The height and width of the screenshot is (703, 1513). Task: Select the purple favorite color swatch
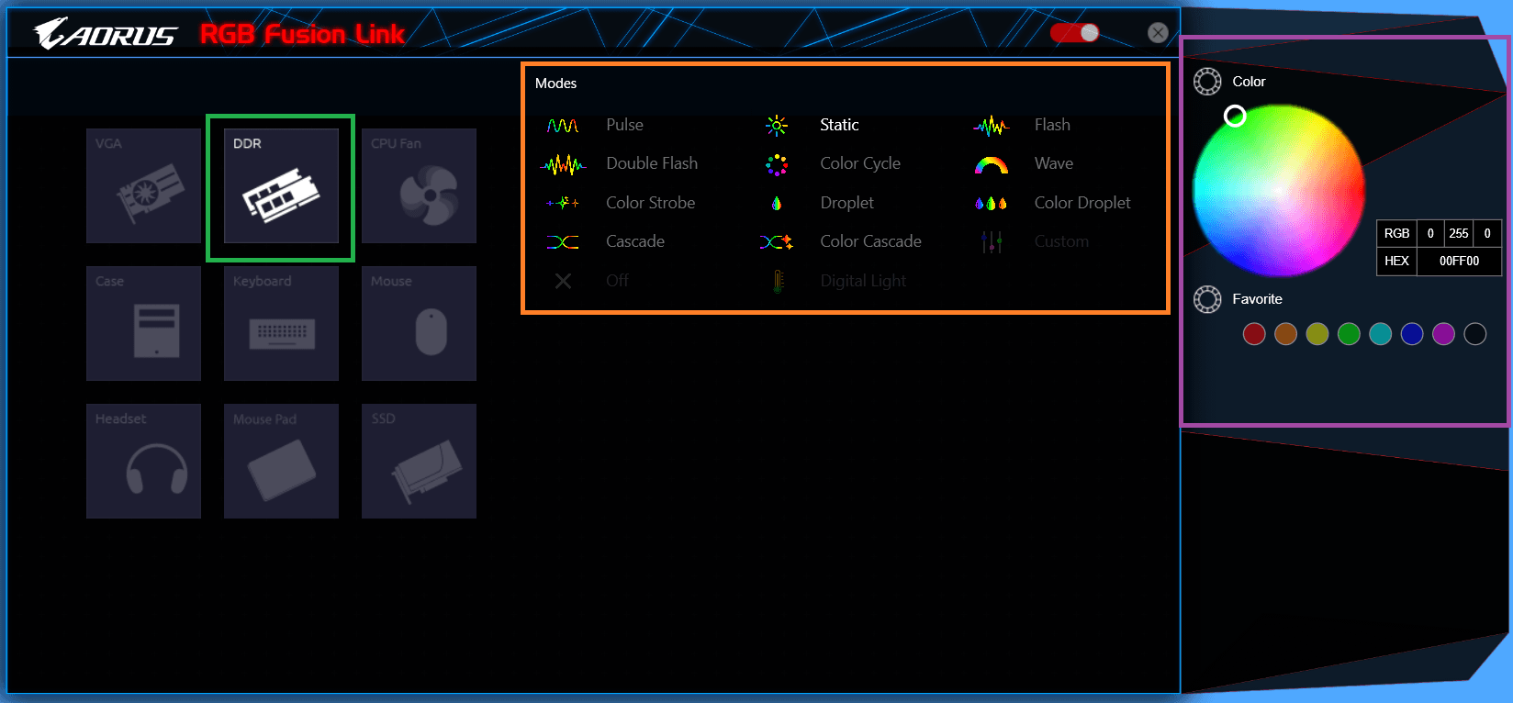coord(1443,334)
